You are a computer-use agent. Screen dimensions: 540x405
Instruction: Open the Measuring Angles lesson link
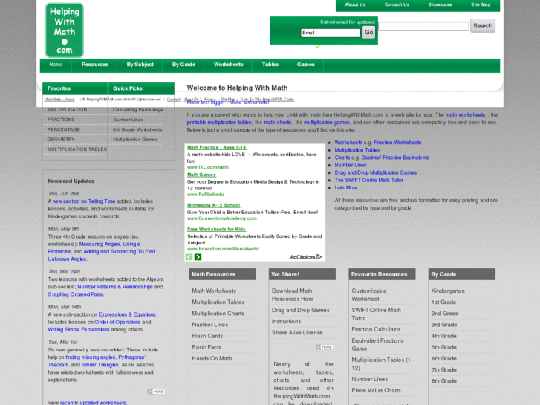click(x=100, y=244)
